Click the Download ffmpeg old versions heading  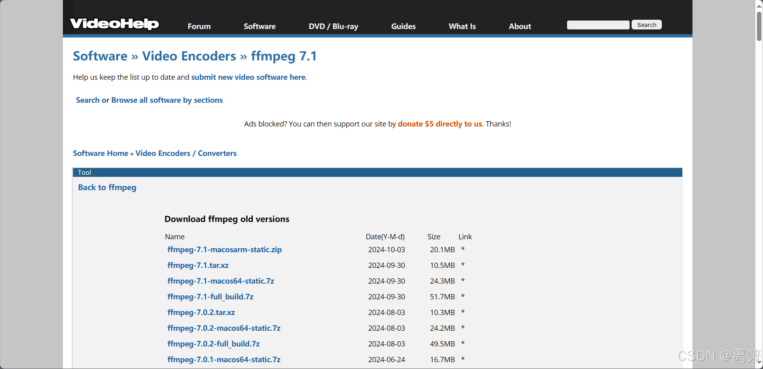point(227,219)
